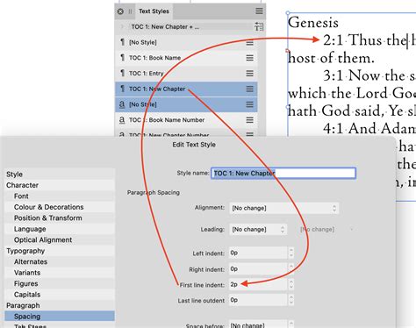Open the options menu for TOC 1: Entry

coord(249,74)
